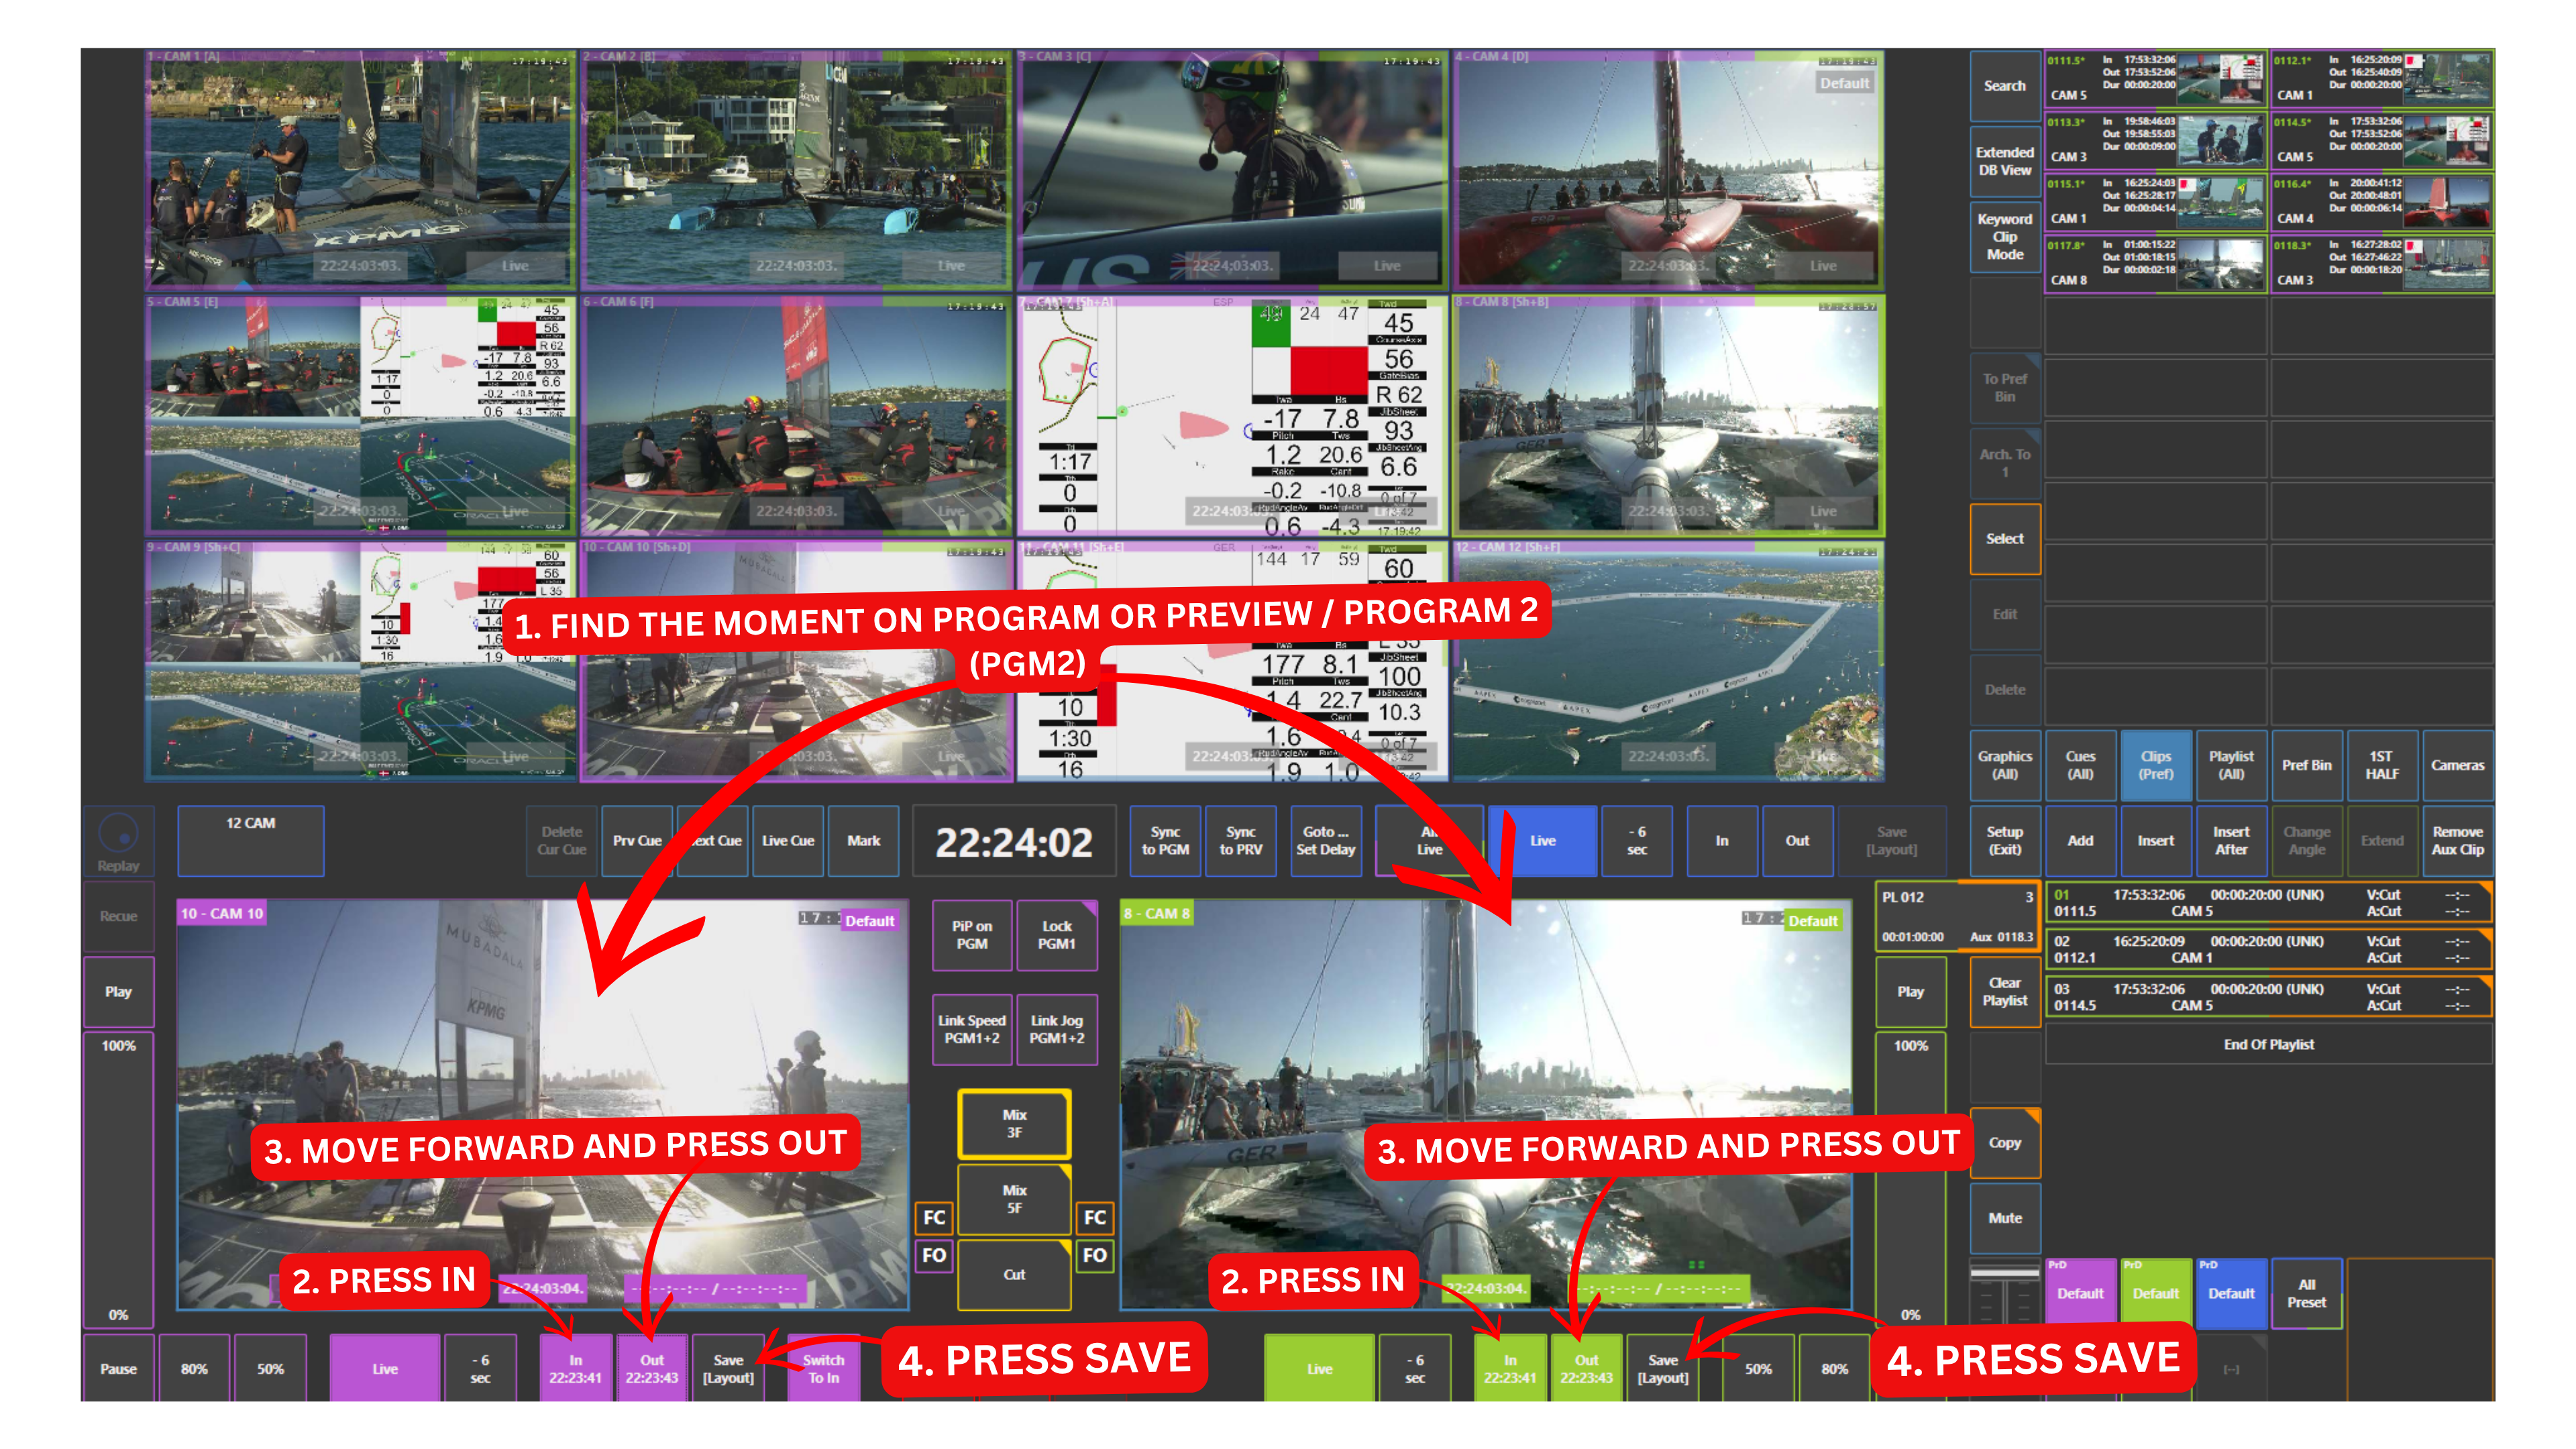Click the Replay circle icon

[x=118, y=832]
